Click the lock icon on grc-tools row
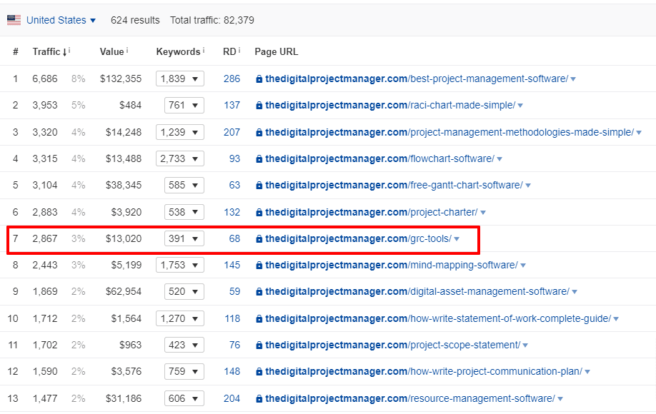 click(259, 239)
